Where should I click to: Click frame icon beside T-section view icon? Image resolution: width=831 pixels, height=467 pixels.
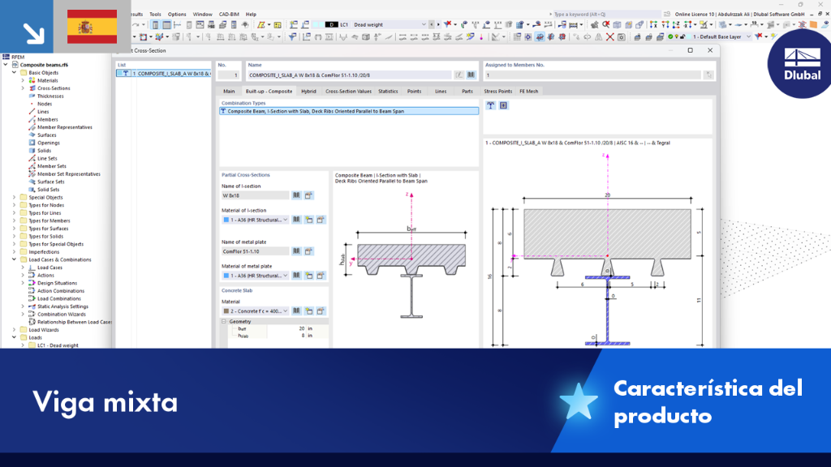pyautogui.click(x=503, y=105)
